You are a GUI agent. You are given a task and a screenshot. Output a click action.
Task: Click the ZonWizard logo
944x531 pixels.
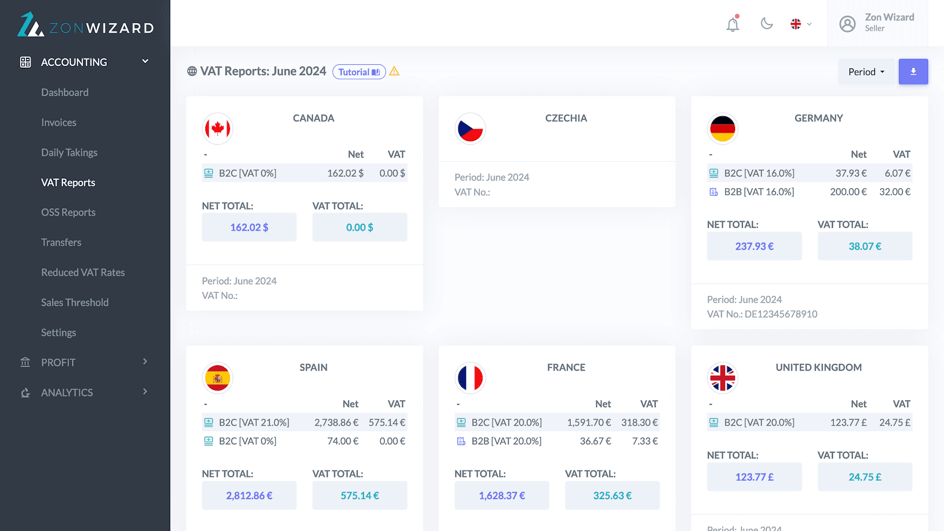click(x=86, y=25)
